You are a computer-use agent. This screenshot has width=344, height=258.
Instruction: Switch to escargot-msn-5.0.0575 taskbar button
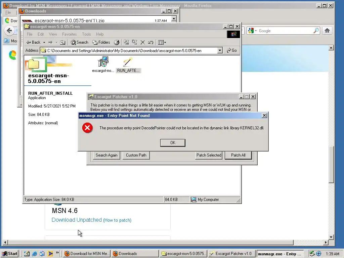[x=183, y=254]
